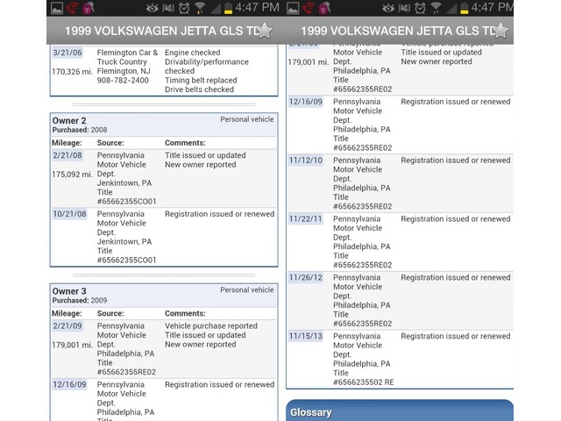Tap title number #6566235502 RE

click(364, 382)
